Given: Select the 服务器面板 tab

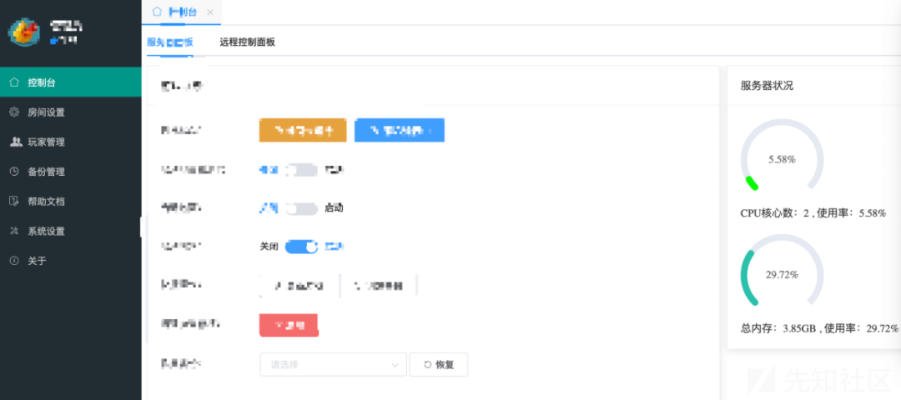Looking at the screenshot, I should [169, 42].
